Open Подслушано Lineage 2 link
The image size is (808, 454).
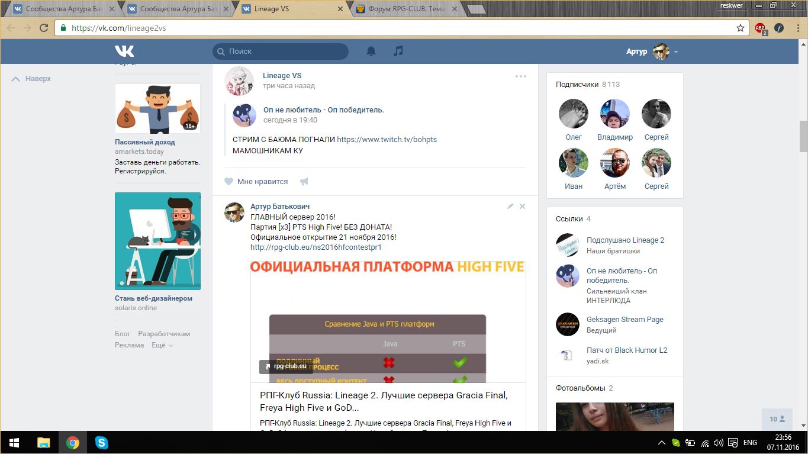click(x=625, y=240)
